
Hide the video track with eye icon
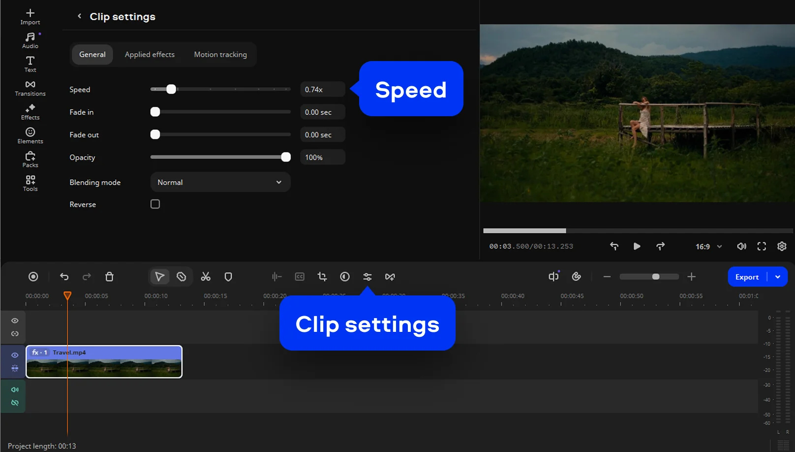coord(15,355)
